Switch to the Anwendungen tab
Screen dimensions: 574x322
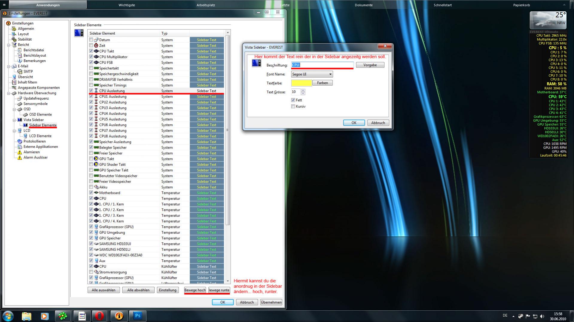click(48, 5)
